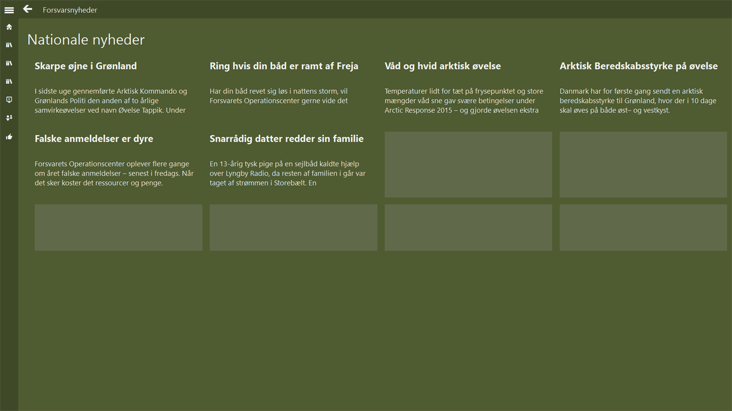Open 'Arktisk Beredskabsstyrke på øvelse' article
The height and width of the screenshot is (411, 732).
638,66
